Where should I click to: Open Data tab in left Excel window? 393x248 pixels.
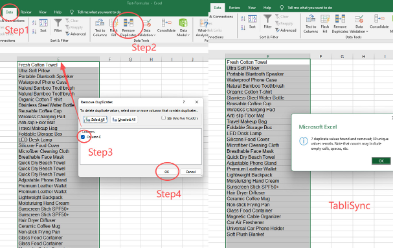(x=10, y=12)
